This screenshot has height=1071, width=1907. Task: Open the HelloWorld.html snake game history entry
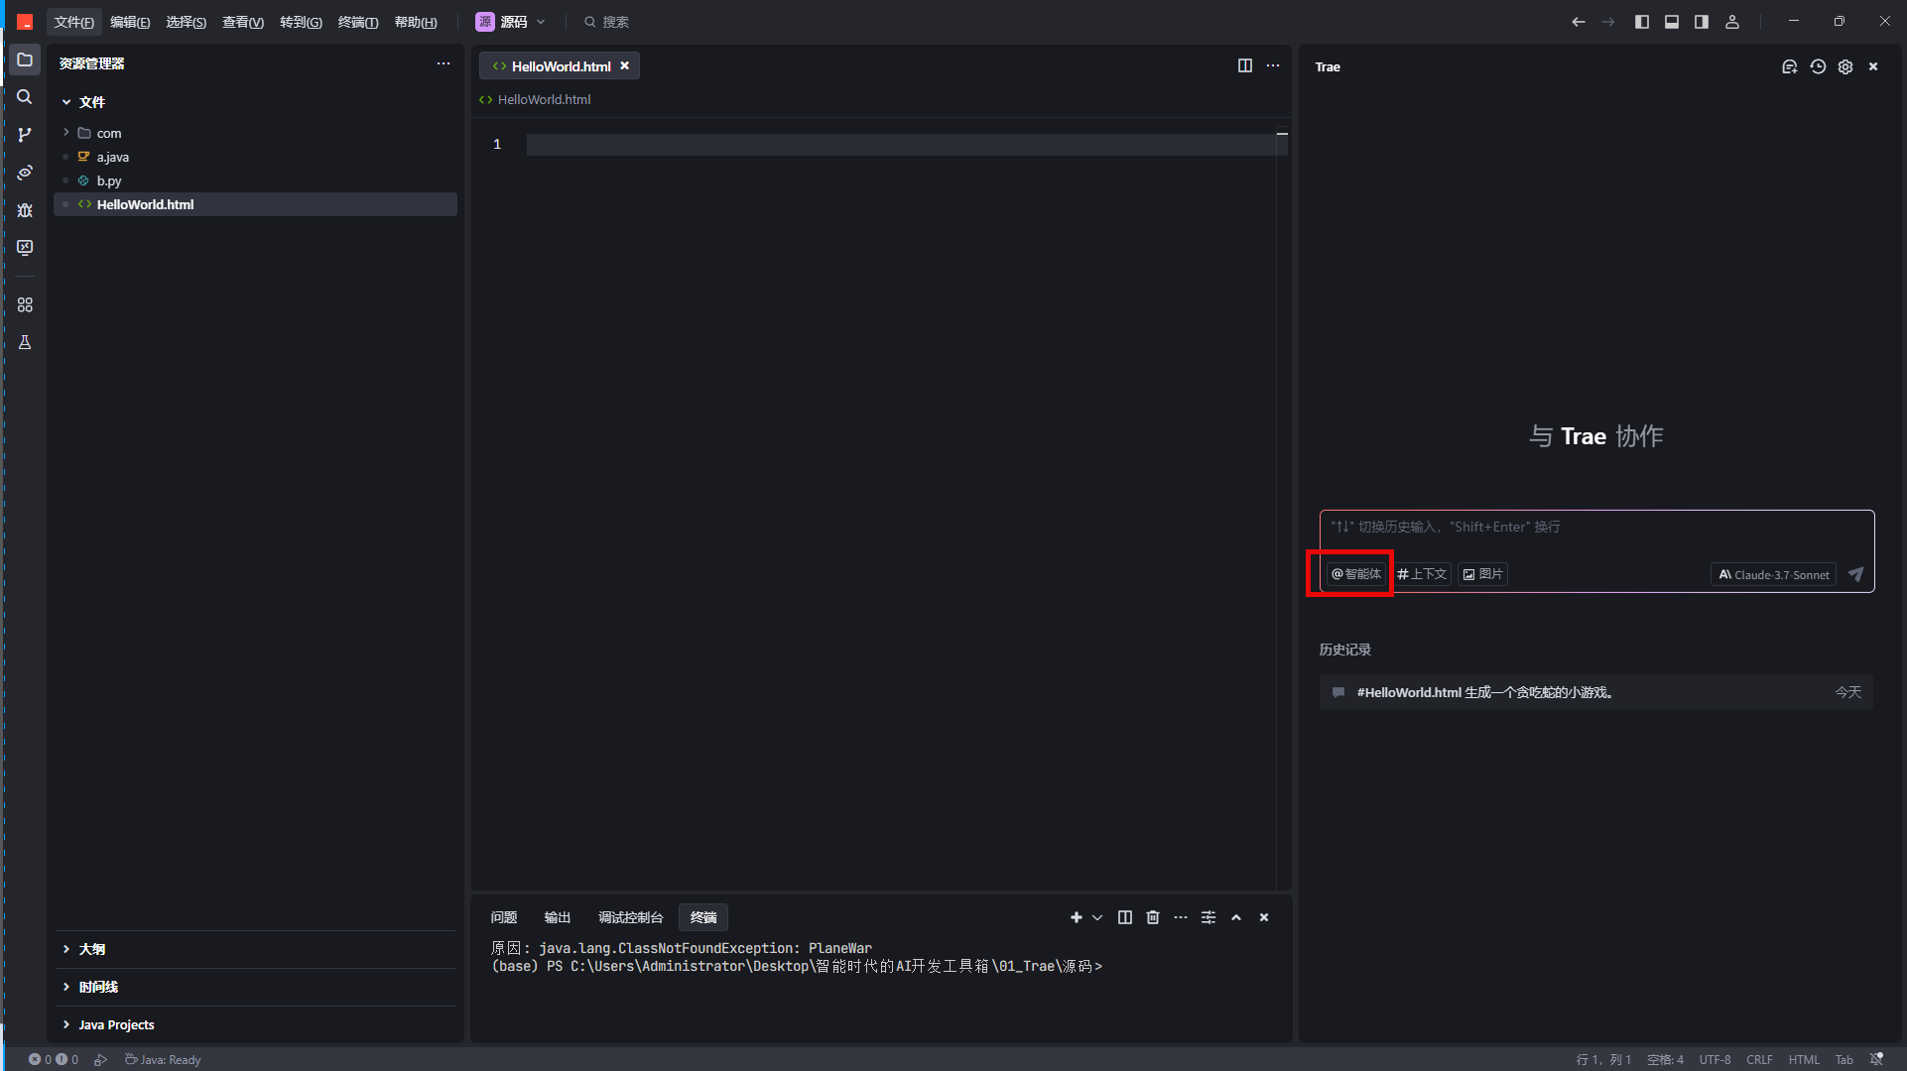tap(1596, 692)
